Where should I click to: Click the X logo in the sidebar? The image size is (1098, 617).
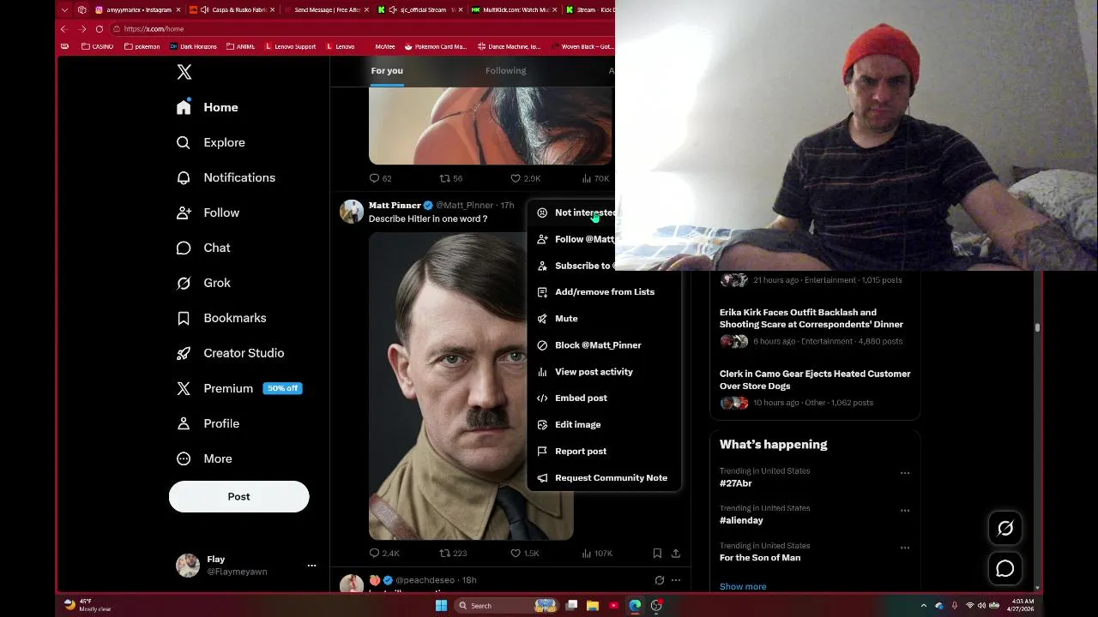(184, 72)
